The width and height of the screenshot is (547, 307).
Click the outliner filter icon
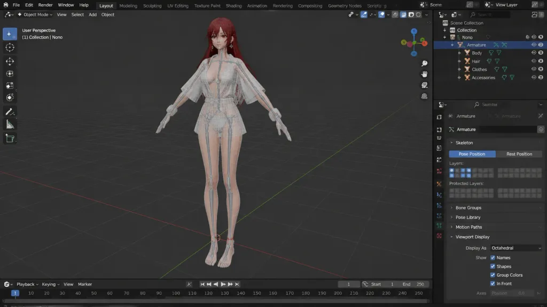(x=534, y=14)
